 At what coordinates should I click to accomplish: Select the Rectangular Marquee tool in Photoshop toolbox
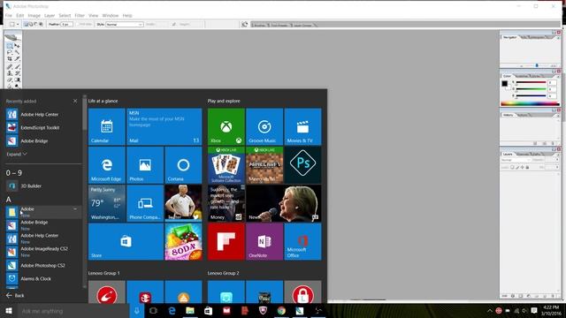[10, 46]
